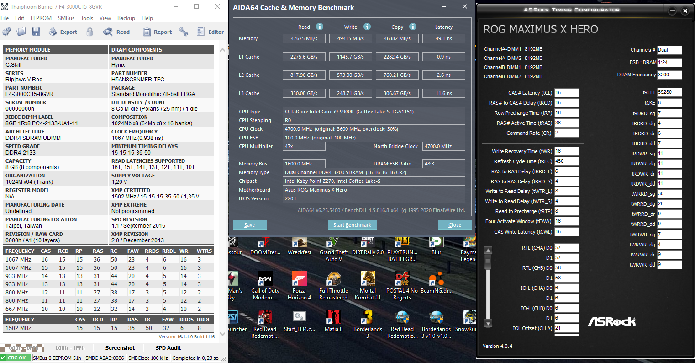Viewport: 695px width, 363px height.
Task: Click the DRAM Frequency field showing 3200
Action: (669, 75)
